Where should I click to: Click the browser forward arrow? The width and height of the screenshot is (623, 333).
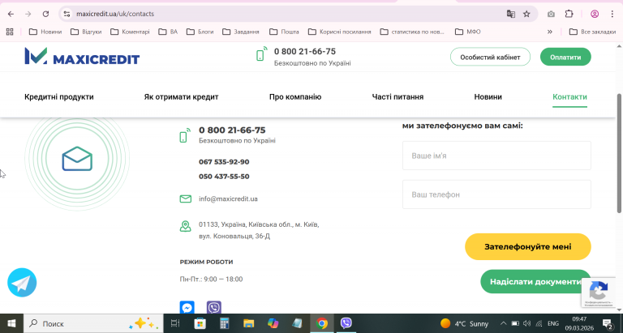pyautogui.click(x=28, y=14)
